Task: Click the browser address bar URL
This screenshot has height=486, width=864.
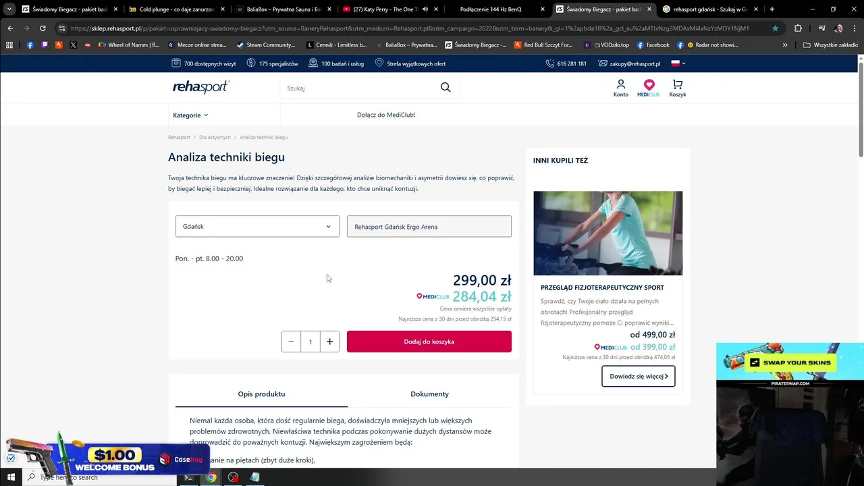Action: point(410,28)
